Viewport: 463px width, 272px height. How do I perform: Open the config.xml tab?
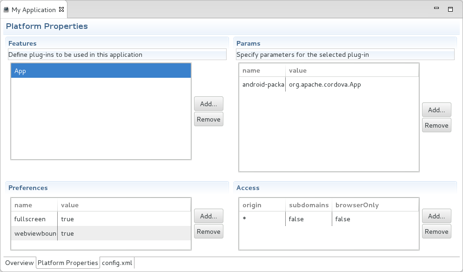[x=117, y=263]
